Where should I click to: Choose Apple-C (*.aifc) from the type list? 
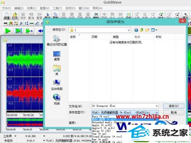pos(104,128)
